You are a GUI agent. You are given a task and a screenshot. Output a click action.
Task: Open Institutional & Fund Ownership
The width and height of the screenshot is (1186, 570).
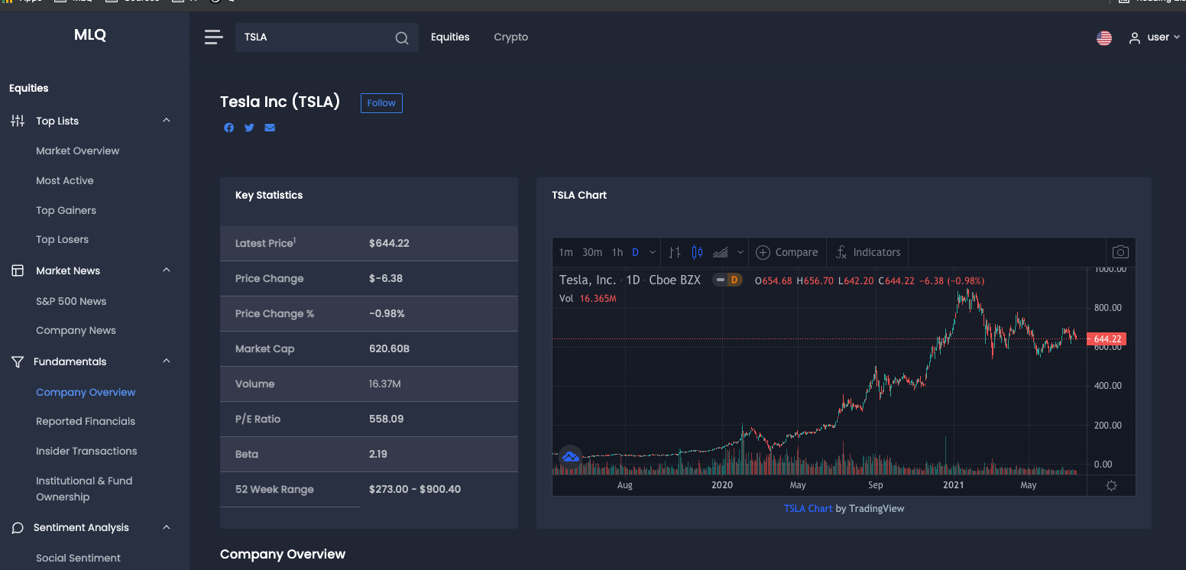(x=84, y=489)
